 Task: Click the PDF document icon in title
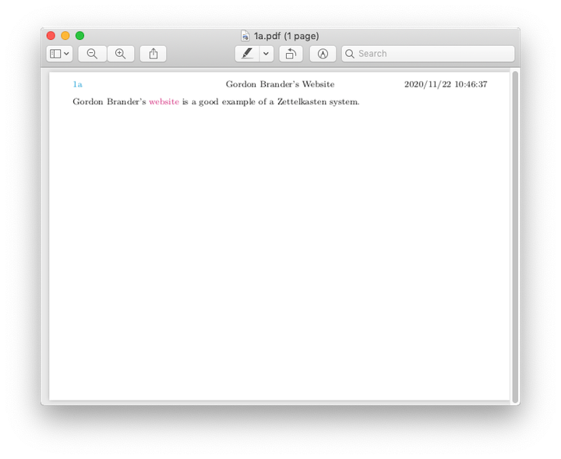(245, 36)
